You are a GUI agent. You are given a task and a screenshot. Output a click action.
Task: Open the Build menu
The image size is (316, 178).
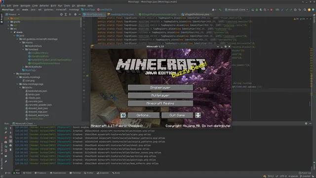coord(53,5)
